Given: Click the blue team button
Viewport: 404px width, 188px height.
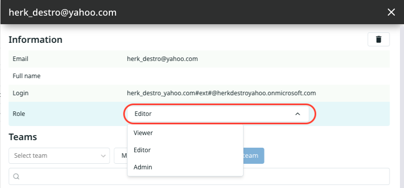Looking at the screenshot, I should 254,156.
